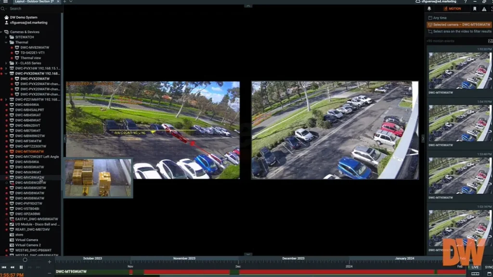The image size is (493, 277).
Task: Click the SITEWATCH folder icon
Action: click(12, 37)
